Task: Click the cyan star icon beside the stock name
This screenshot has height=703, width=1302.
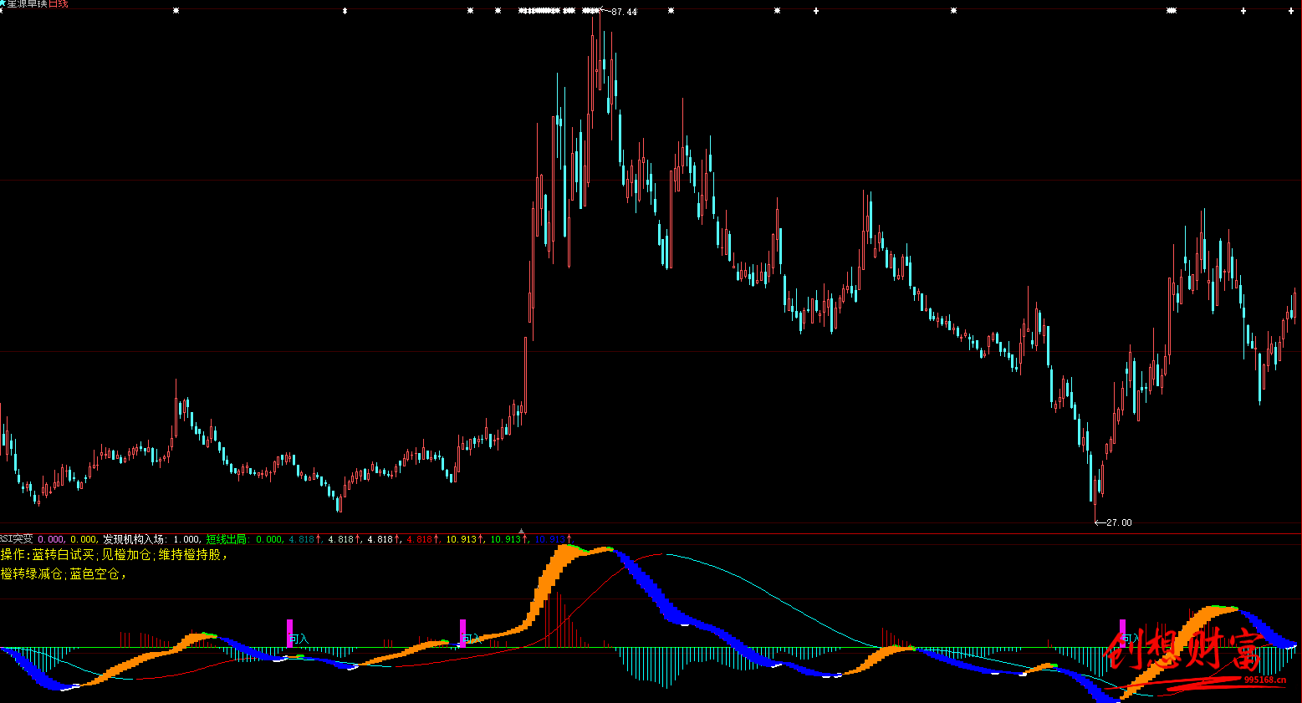Action: click(x=3, y=3)
